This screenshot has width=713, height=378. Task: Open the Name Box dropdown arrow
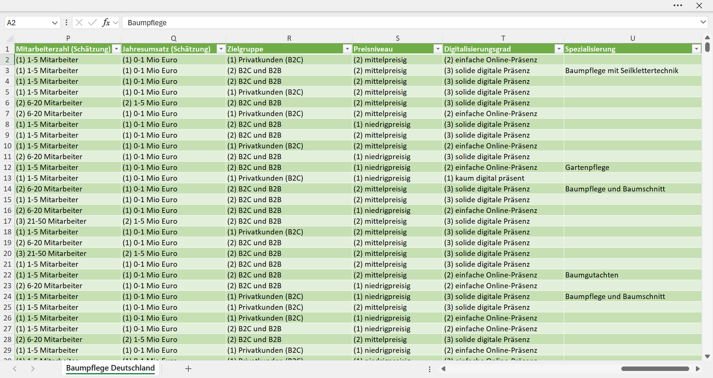[55, 23]
